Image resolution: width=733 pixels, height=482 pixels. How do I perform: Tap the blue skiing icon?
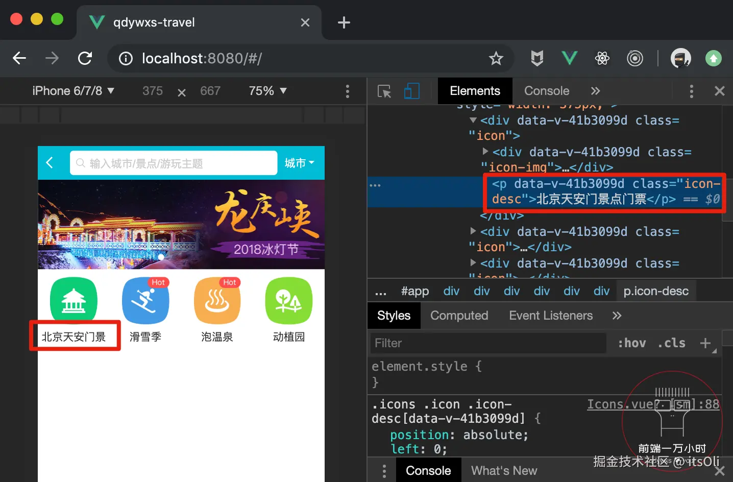(145, 301)
